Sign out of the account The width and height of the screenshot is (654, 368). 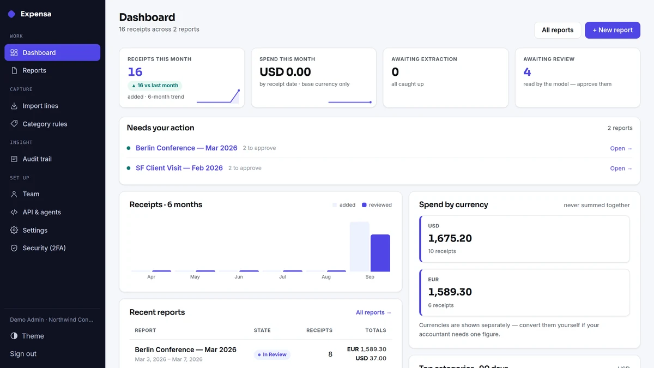click(23, 354)
